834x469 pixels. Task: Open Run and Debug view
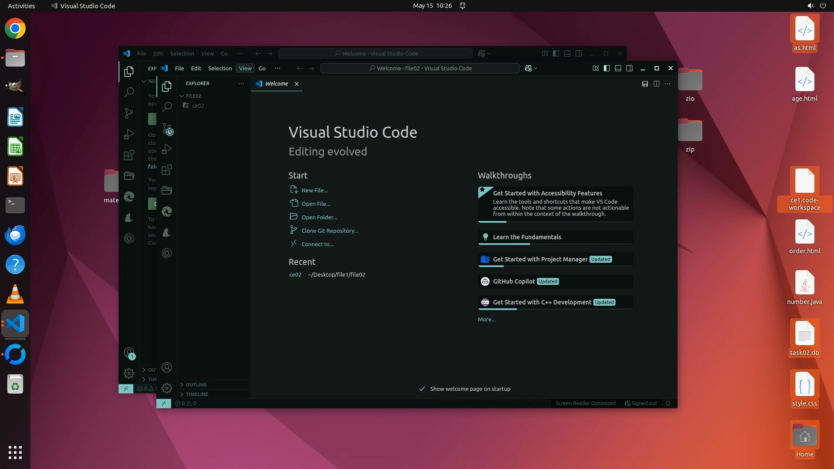coord(167,149)
